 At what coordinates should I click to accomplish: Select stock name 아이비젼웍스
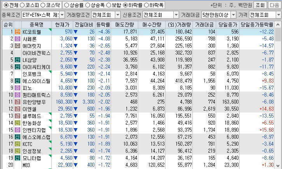pos(37,53)
